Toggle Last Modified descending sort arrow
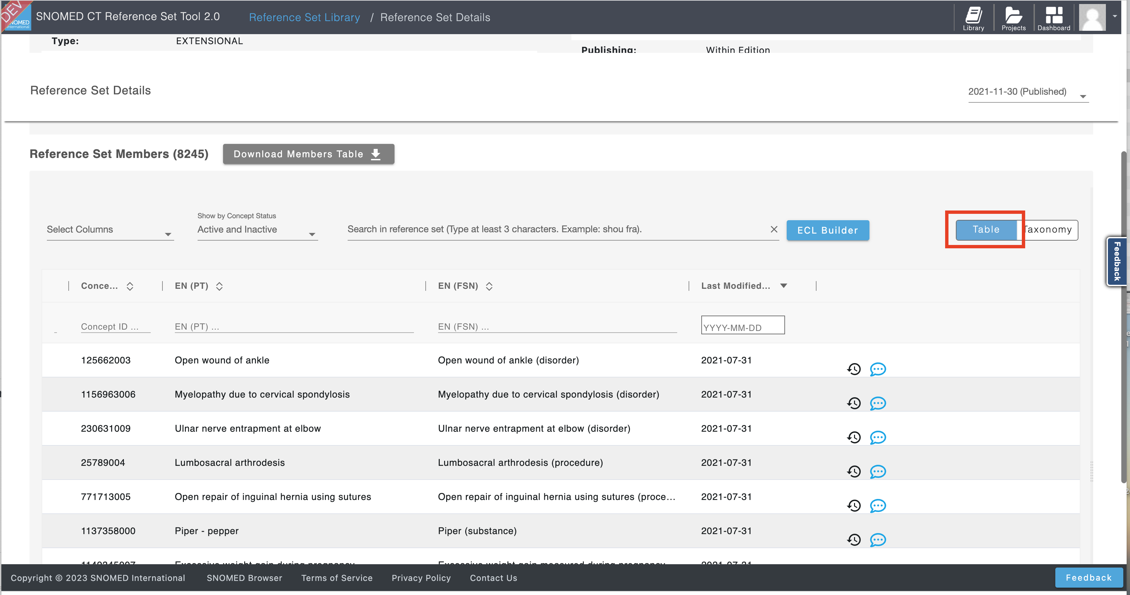This screenshot has width=1130, height=595. click(783, 286)
